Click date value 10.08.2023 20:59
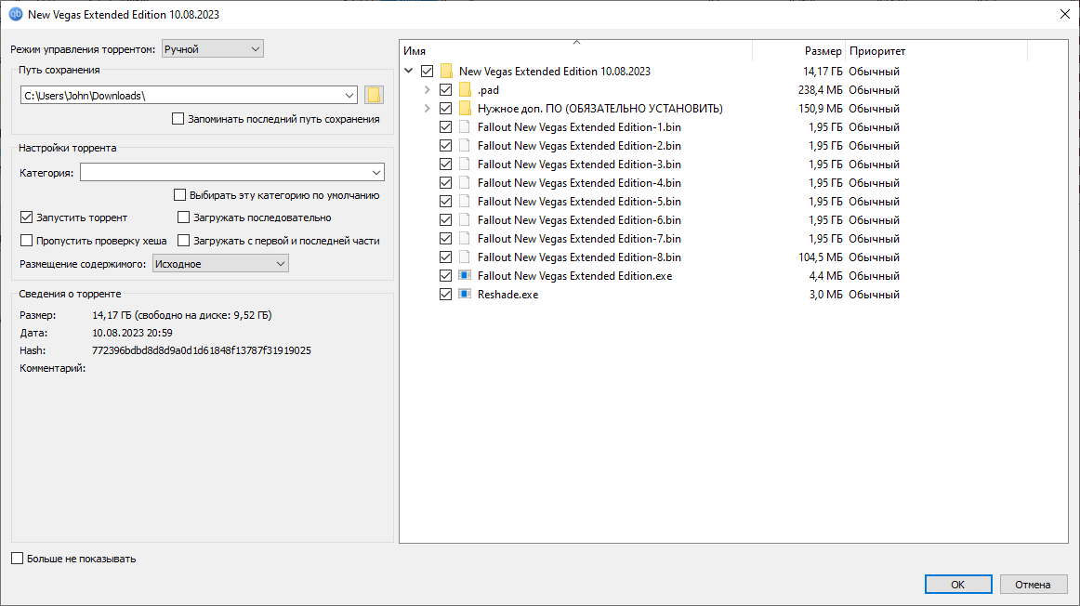The width and height of the screenshot is (1080, 606). (132, 333)
